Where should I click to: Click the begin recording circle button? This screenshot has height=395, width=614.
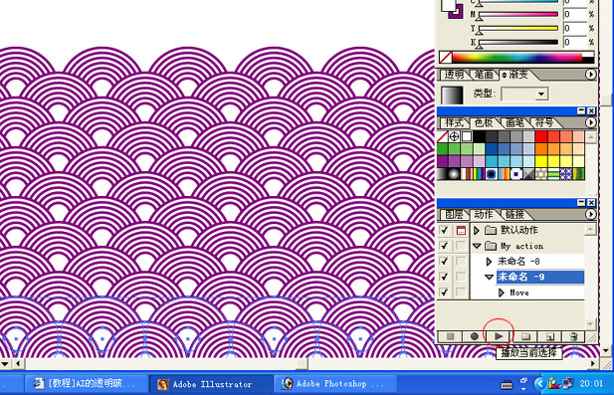click(475, 336)
